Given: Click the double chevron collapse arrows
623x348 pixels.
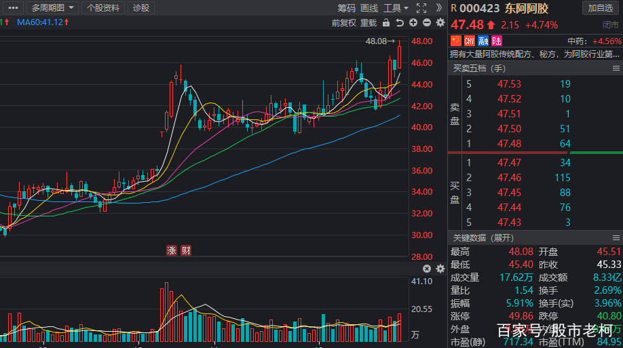Looking at the screenshot, I should coord(438,8).
